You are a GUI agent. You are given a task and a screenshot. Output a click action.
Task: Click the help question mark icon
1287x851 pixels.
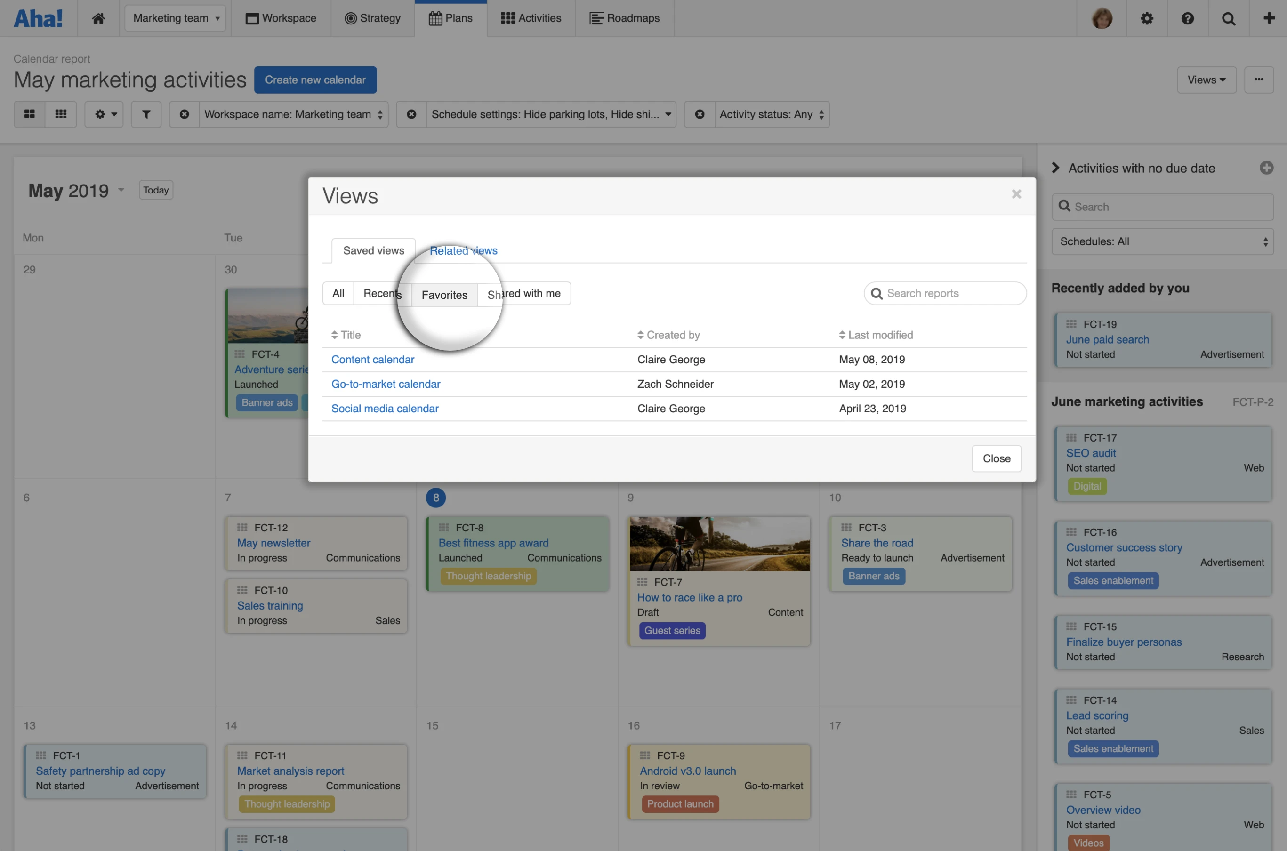pos(1187,18)
